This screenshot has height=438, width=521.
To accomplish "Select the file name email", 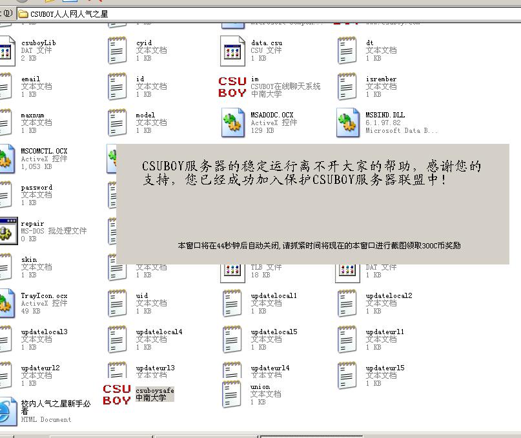I will (30, 79).
